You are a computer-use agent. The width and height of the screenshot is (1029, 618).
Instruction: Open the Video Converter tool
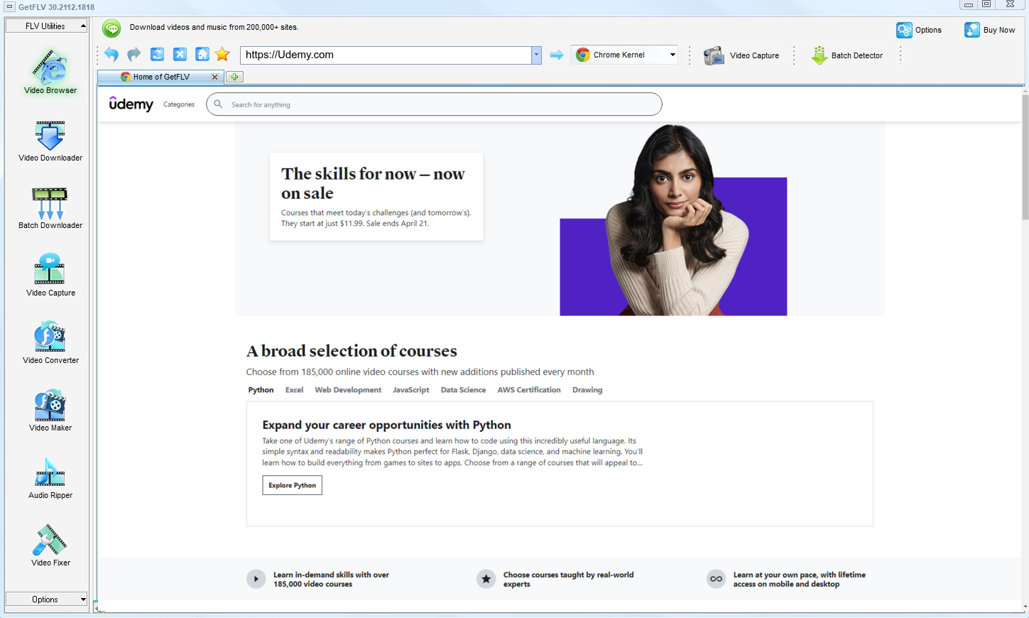tap(50, 342)
